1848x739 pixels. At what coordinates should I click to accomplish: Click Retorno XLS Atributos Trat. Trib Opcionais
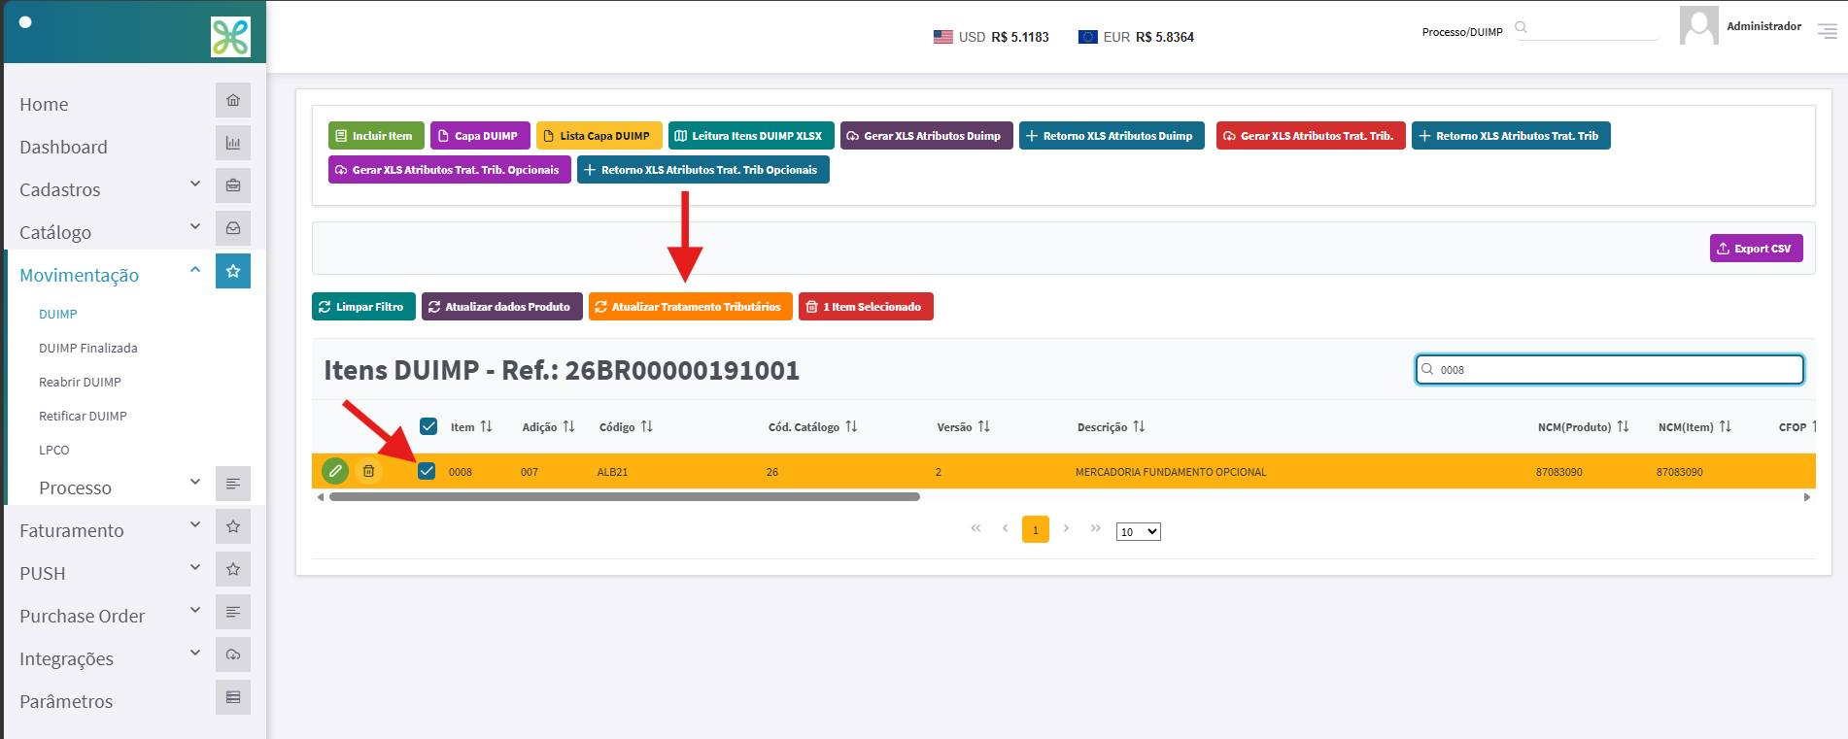tap(703, 170)
